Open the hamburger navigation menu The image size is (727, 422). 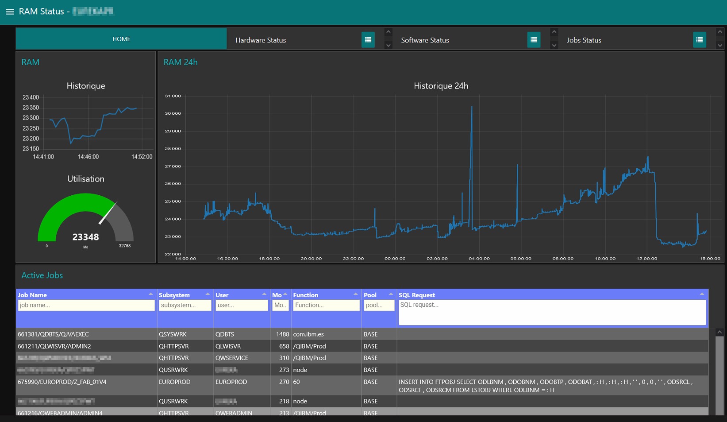[x=10, y=12]
